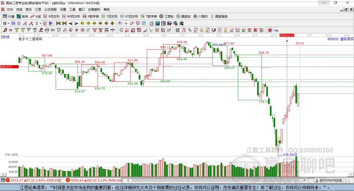Click the magenta gradient chart icon
This screenshot has width=354, height=191.
[51, 23]
